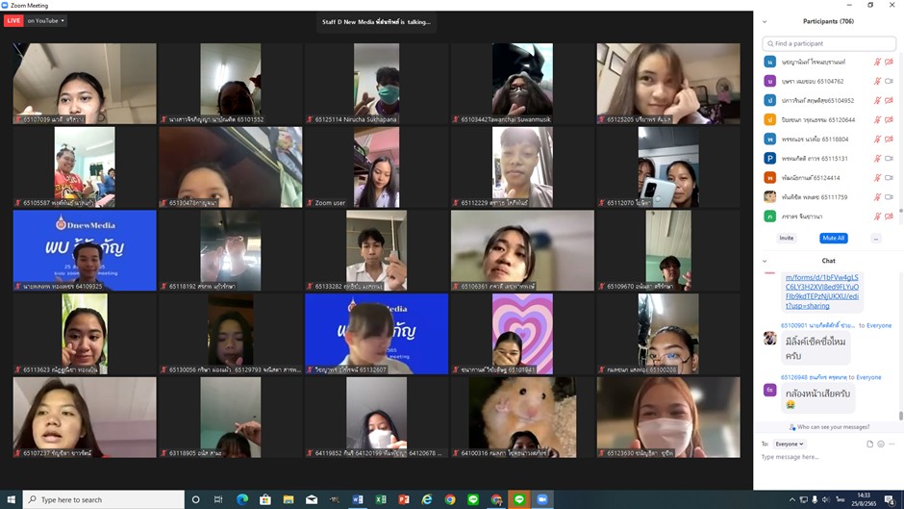Collapse the Chat panel chevron

[x=765, y=261]
